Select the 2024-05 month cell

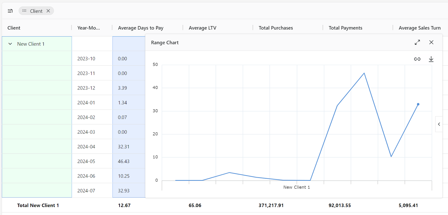point(92,161)
